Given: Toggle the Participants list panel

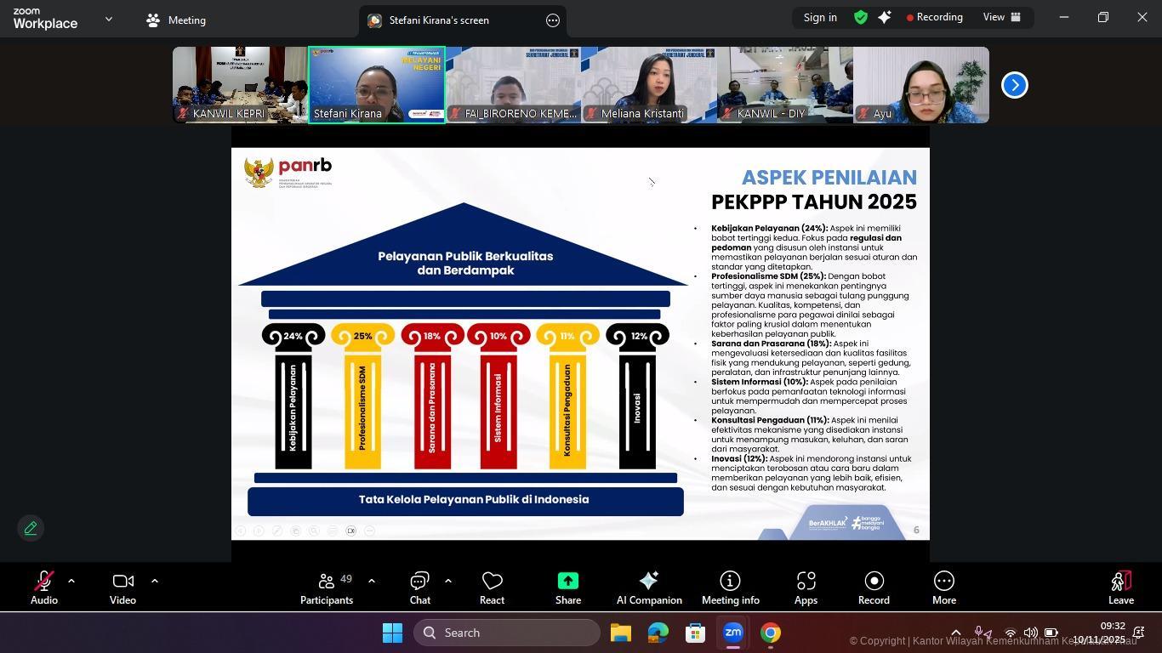Looking at the screenshot, I should pos(327,588).
